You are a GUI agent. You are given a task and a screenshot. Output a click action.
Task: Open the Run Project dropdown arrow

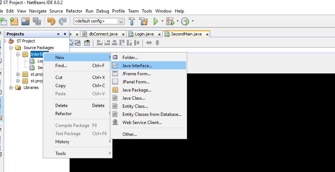162,21
